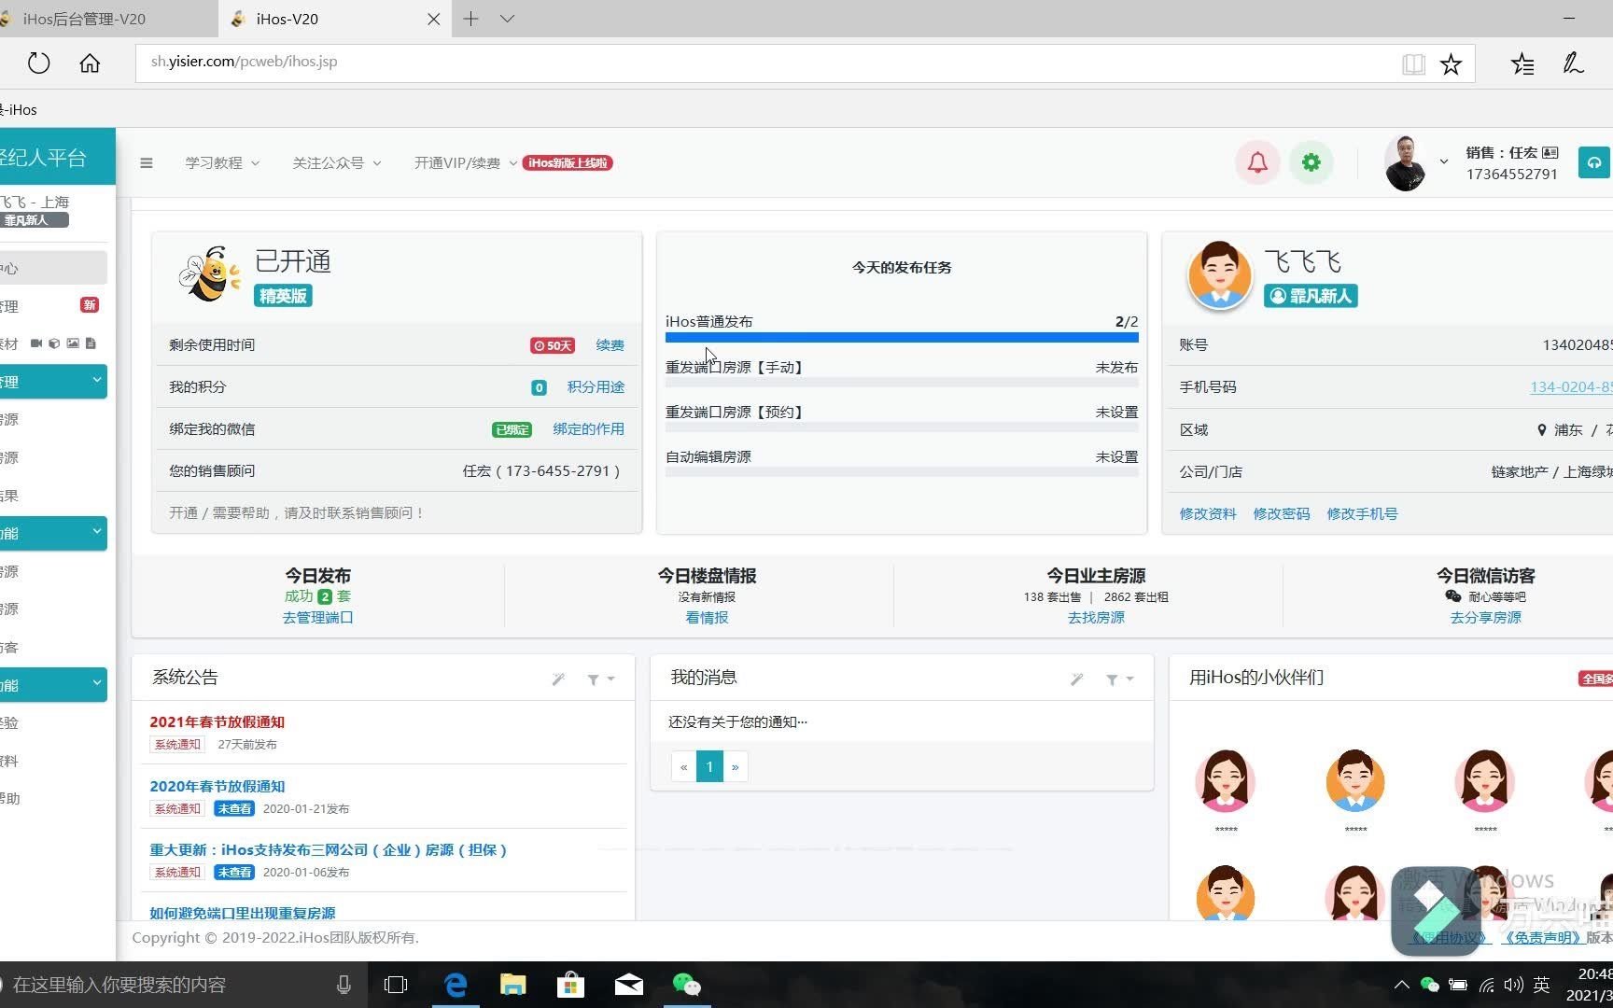Open File Explorer in taskbar
Image resolution: width=1613 pixels, height=1008 pixels.
click(x=513, y=985)
